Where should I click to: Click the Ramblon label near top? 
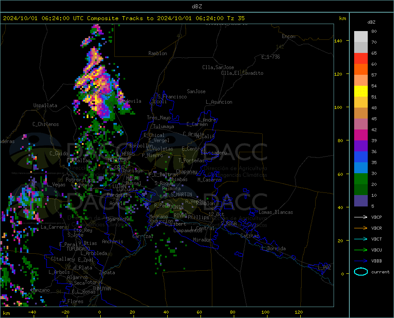click(x=158, y=53)
